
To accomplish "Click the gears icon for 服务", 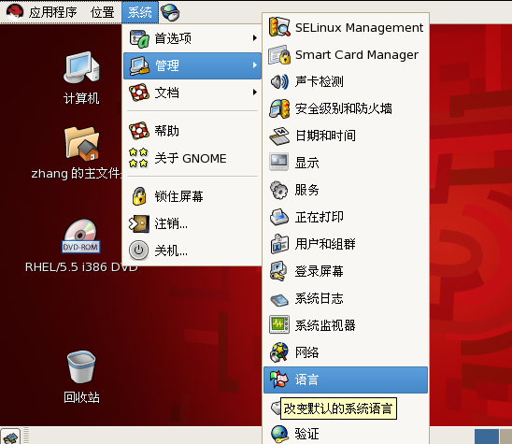I will [x=278, y=190].
